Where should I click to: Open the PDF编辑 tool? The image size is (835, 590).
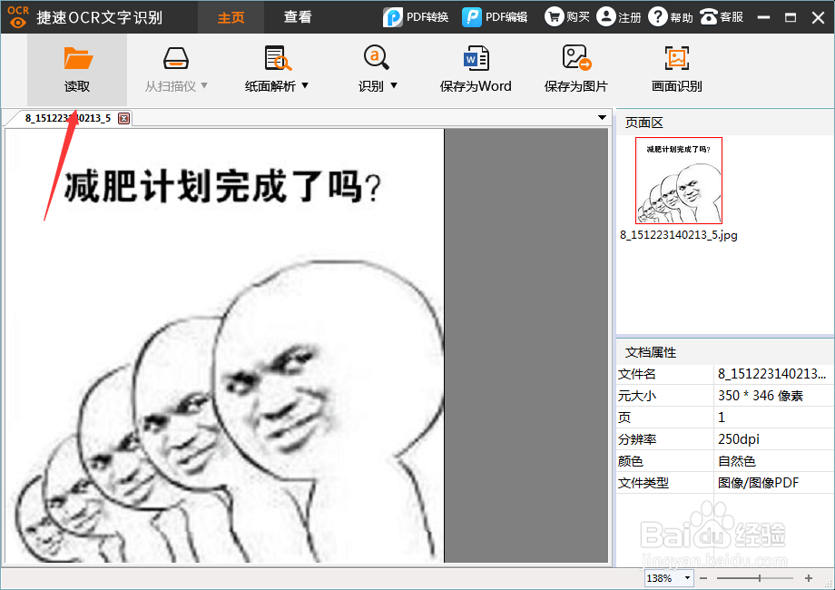pyautogui.click(x=494, y=17)
